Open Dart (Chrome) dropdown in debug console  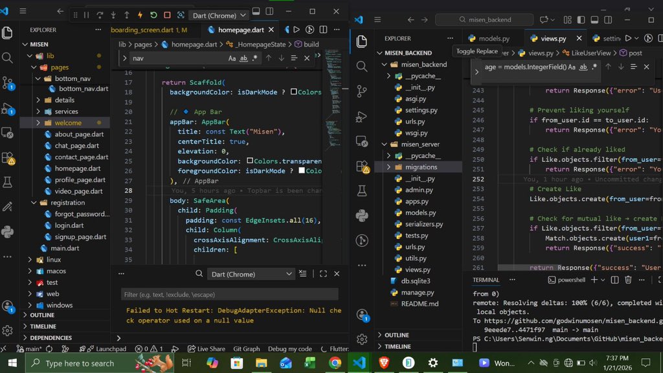251,274
